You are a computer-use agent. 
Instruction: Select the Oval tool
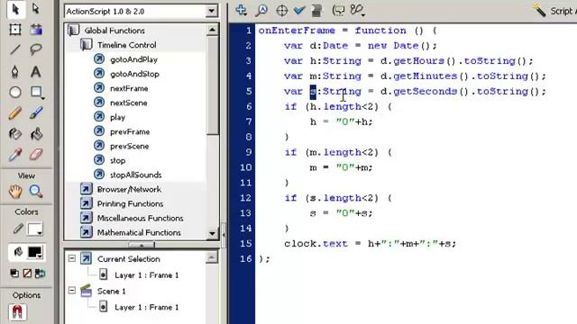point(15,92)
